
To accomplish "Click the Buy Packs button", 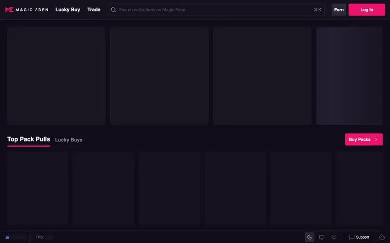I will [364, 139].
